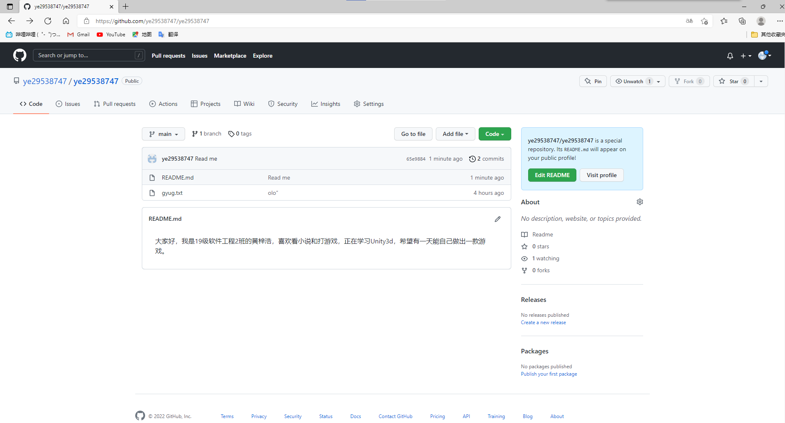Open browser settings and more menu
This screenshot has width=785, height=423.
[779, 21]
